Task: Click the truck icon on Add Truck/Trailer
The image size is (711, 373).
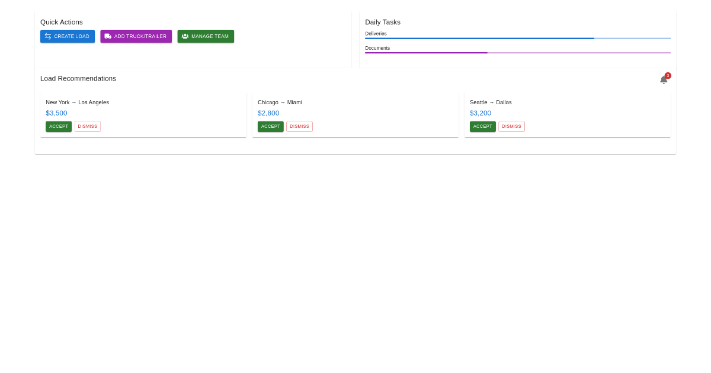Action: click(108, 36)
